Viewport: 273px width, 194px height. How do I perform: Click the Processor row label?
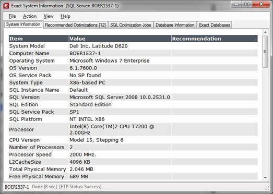click(x=21, y=130)
